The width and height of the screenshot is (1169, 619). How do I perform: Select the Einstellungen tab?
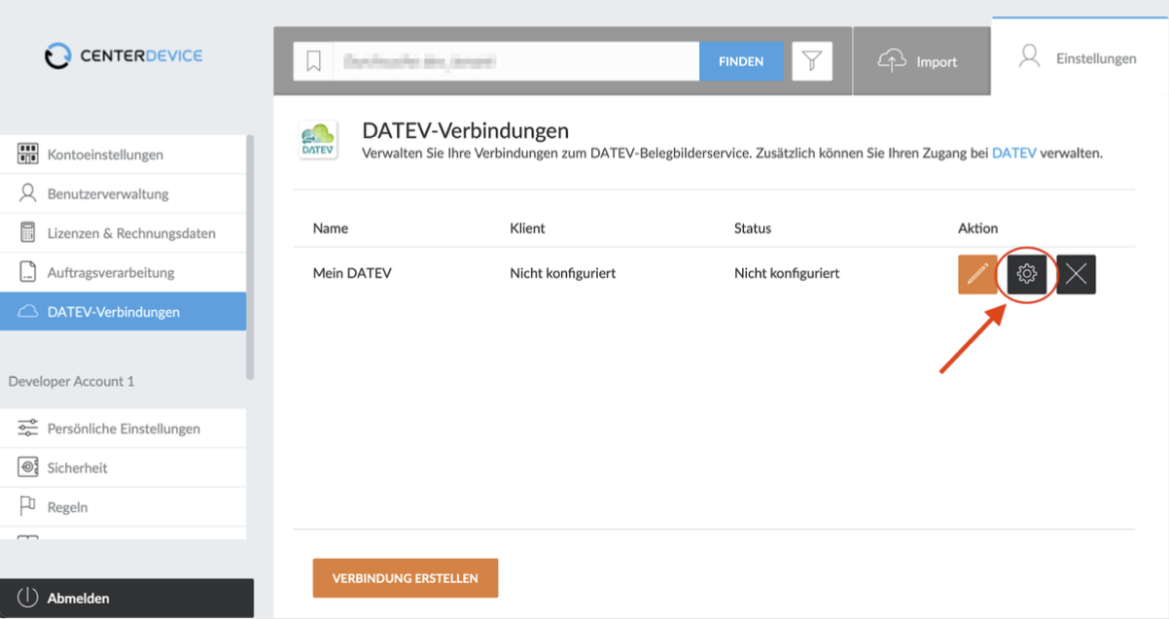(1080, 57)
